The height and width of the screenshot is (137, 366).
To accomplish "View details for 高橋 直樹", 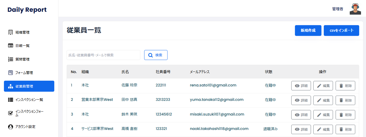I will pos(301,129).
